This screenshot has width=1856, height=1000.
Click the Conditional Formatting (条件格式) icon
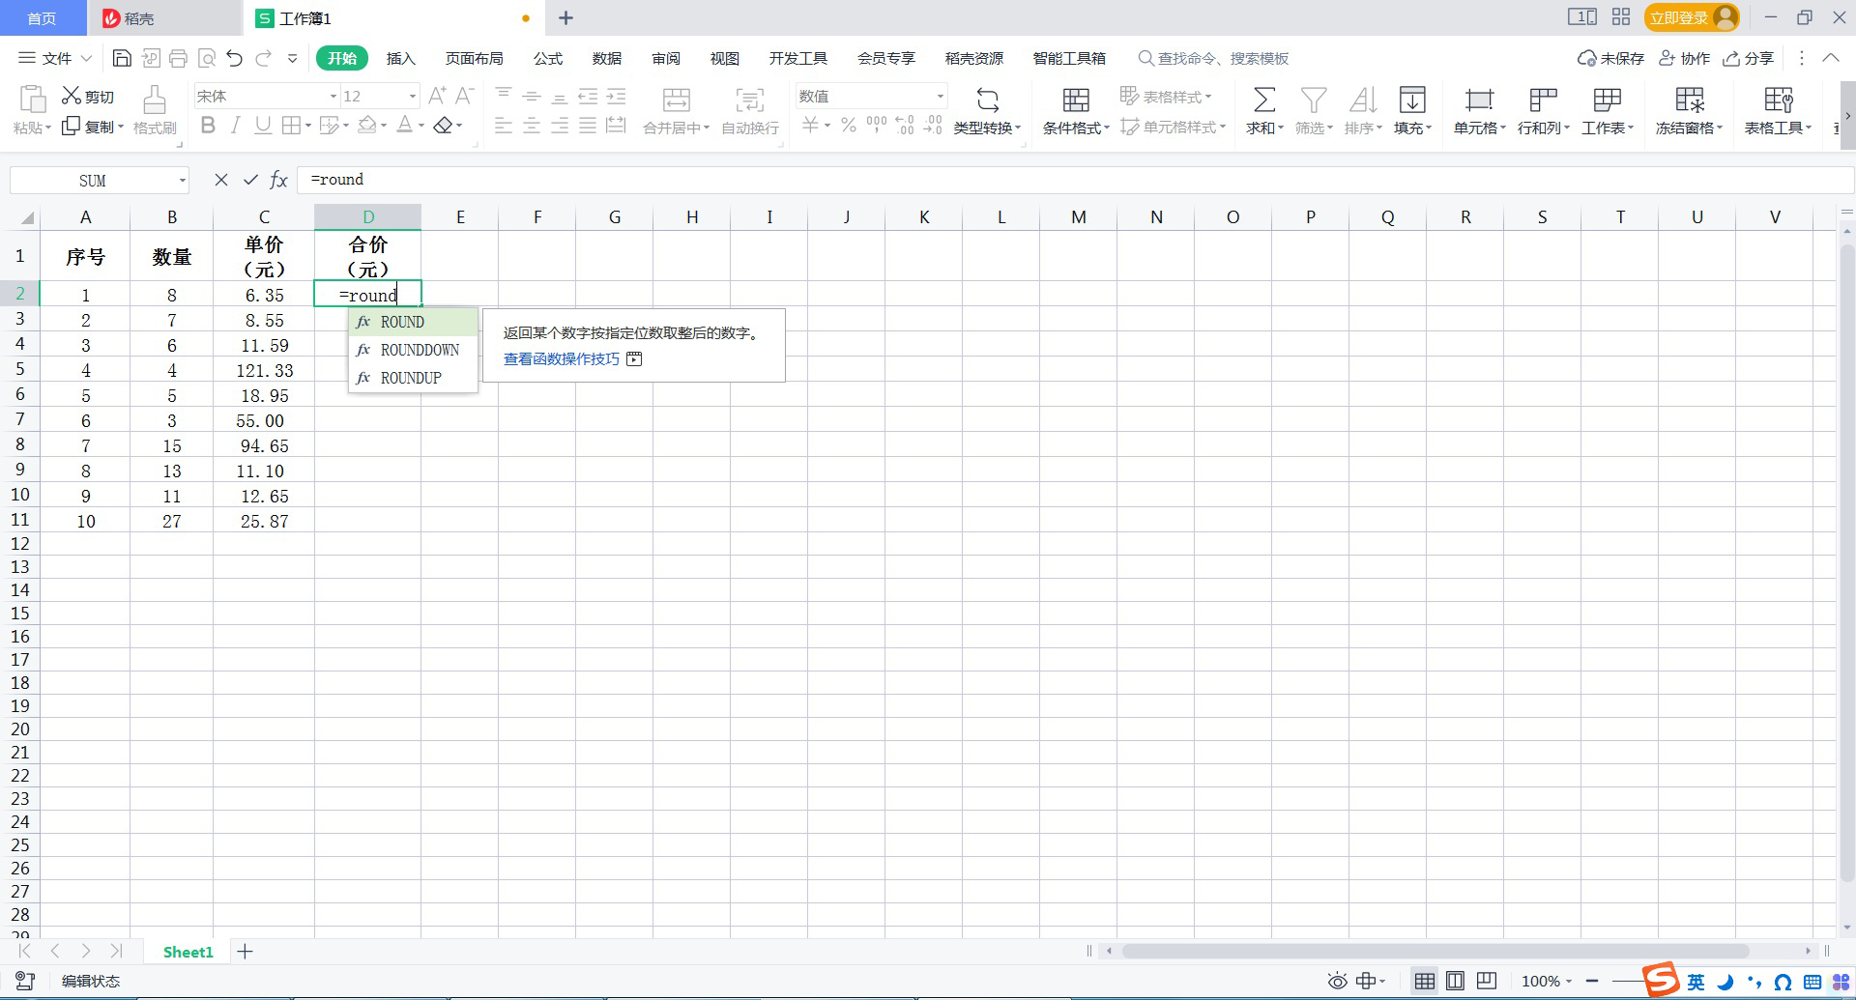click(x=1075, y=100)
